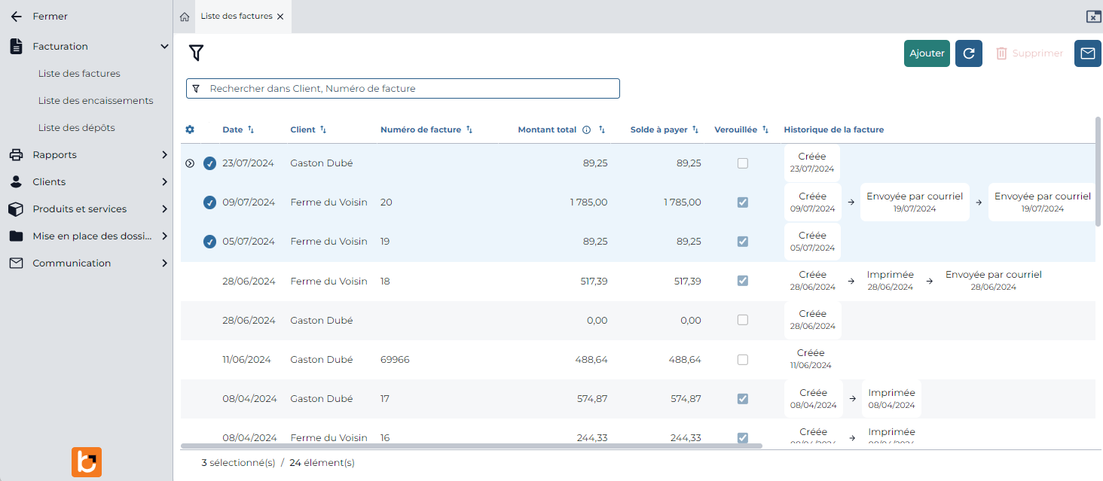This screenshot has height=481, width=1103.
Task: Click the info icon next to Montant total
Action: [586, 129]
